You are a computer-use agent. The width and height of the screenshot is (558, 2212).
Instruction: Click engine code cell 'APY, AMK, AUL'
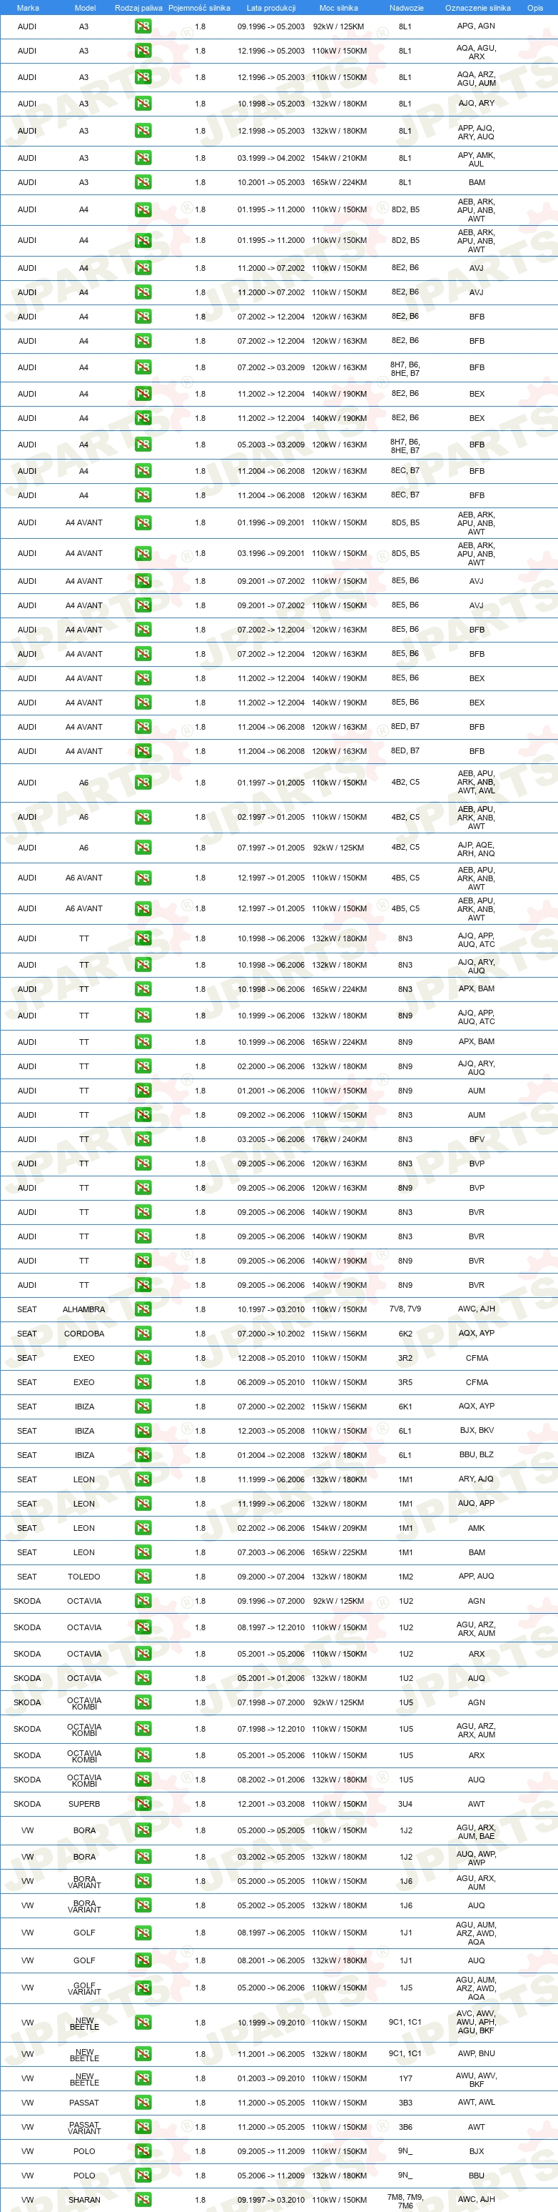(476, 159)
